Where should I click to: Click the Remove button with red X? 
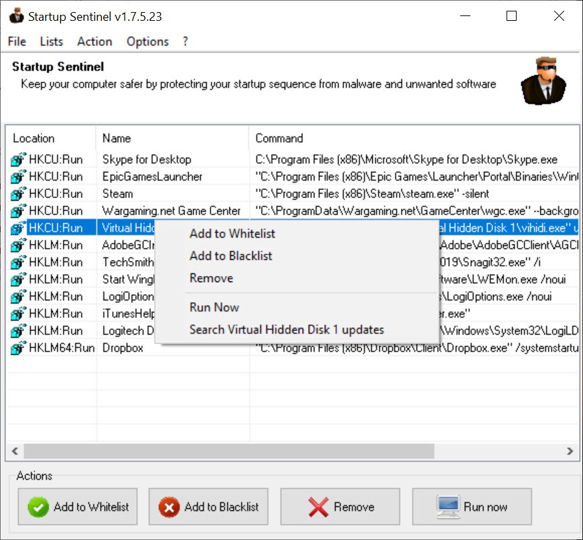pyautogui.click(x=340, y=506)
